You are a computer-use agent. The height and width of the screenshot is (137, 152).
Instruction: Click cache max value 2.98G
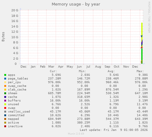(143, 97)
